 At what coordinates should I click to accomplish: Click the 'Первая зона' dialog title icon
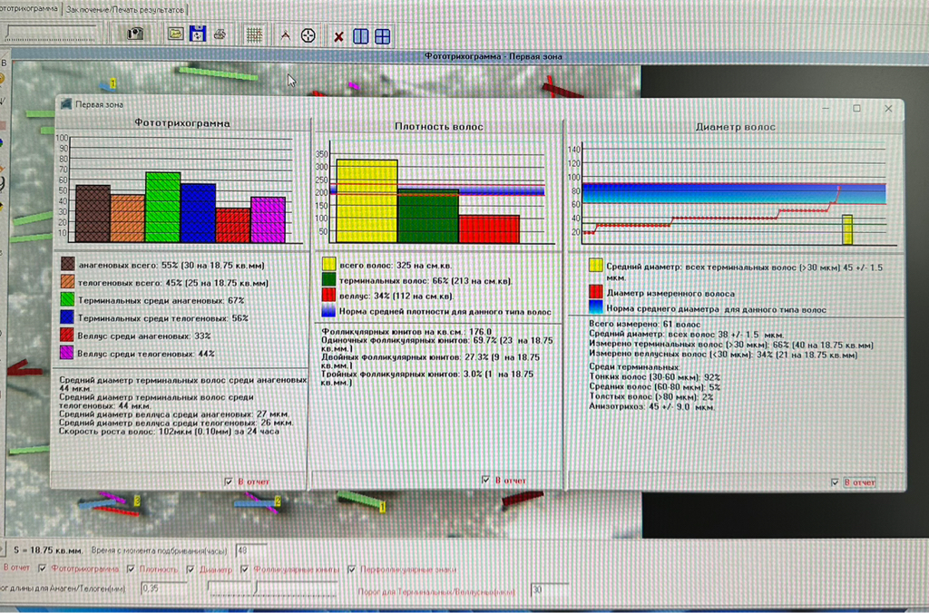coord(65,104)
